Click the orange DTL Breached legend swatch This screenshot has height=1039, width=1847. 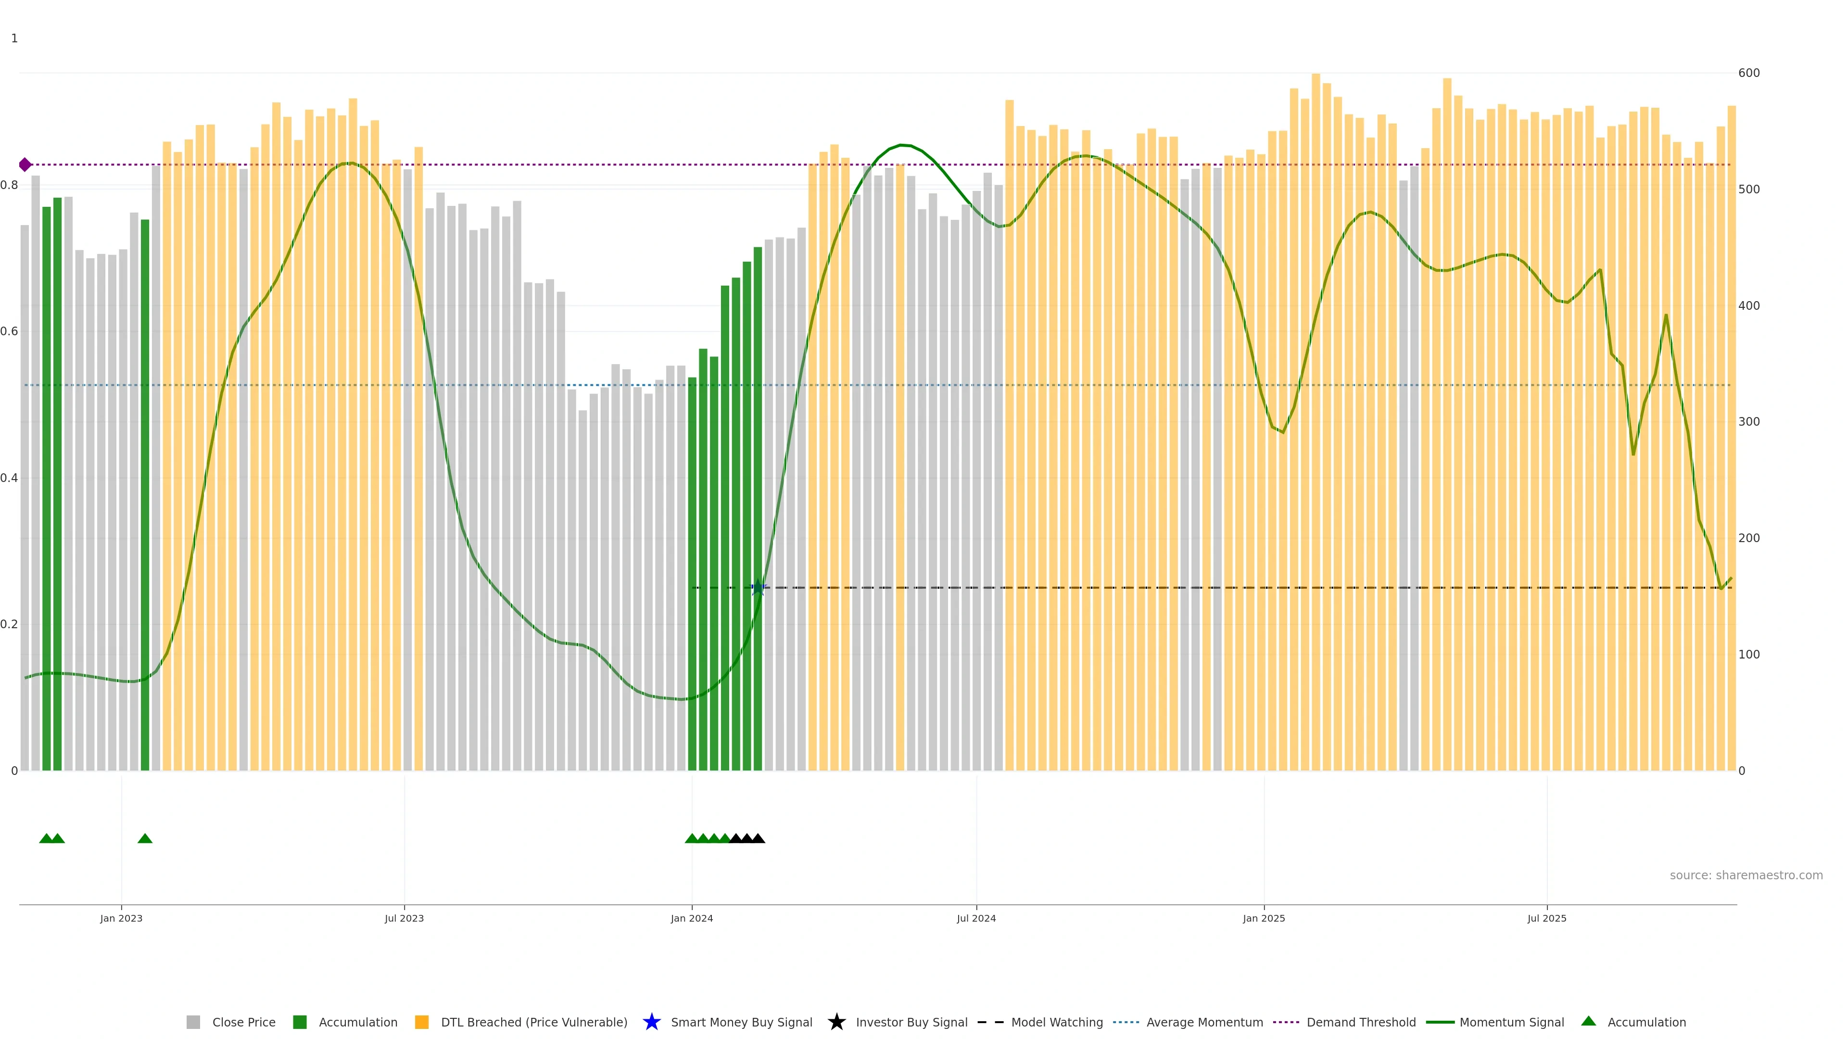pos(422,1023)
